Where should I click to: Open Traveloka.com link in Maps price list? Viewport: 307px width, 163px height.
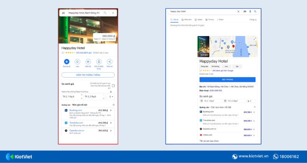[x=76, y=123]
